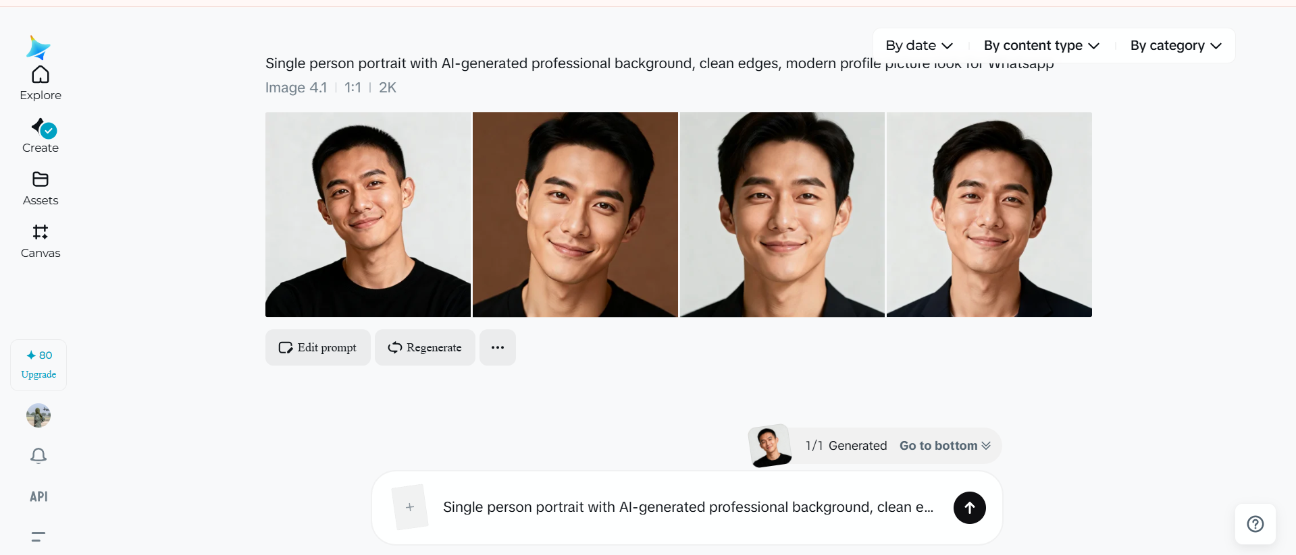Open the By category dropdown
The height and width of the screenshot is (555, 1296).
coord(1175,46)
